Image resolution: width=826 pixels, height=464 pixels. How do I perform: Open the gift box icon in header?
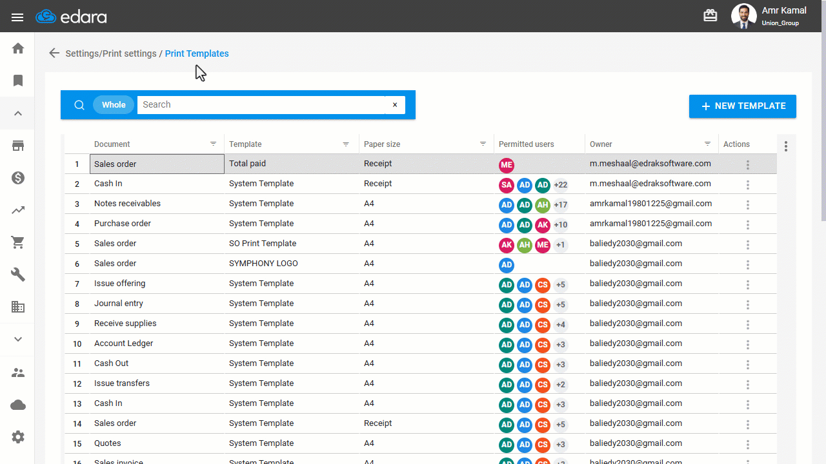tap(710, 15)
